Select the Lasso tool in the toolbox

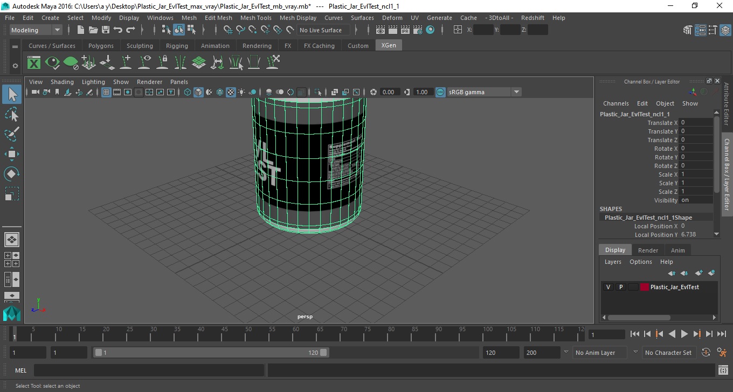12,114
